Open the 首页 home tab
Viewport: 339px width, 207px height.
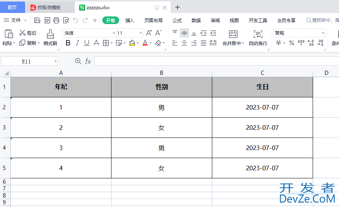[x=12, y=7]
